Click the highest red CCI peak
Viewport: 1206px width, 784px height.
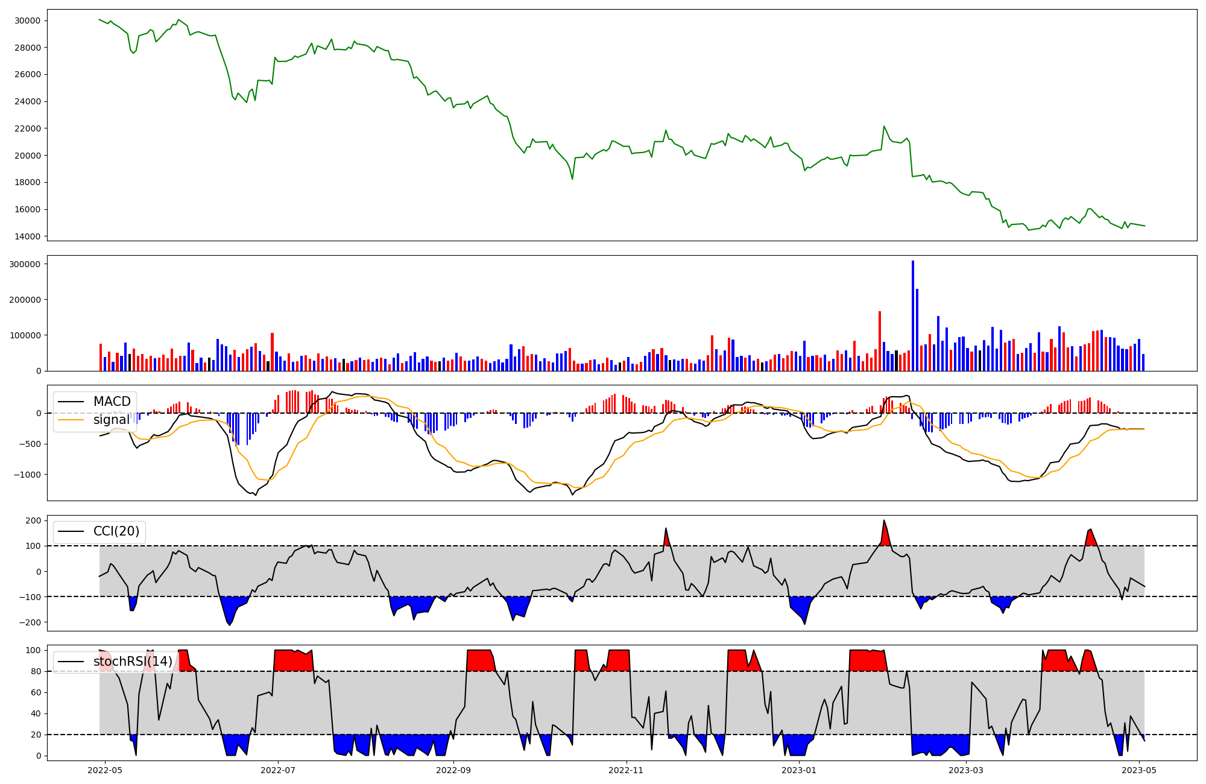[x=884, y=534]
